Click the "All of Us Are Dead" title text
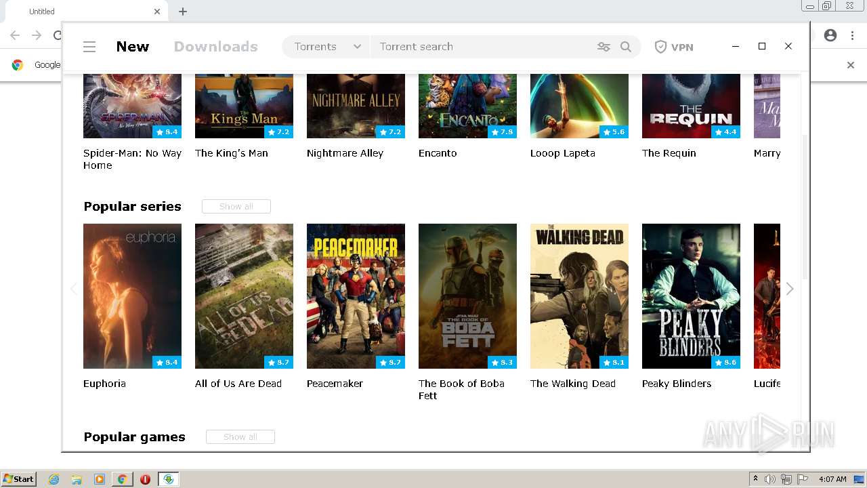This screenshot has height=488, width=867. (x=238, y=384)
